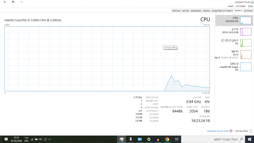
Task: Click the uptime value 18:23:24:18
Action: click(200, 121)
